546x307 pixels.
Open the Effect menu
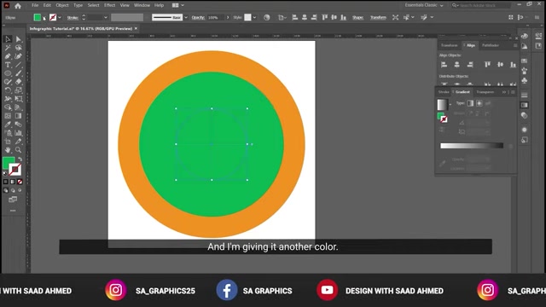click(110, 5)
